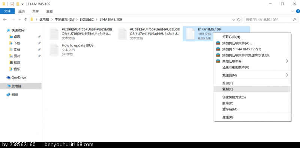Click the Back navigation arrow
Viewport: 300px width, 148px height.
(x=5, y=20)
